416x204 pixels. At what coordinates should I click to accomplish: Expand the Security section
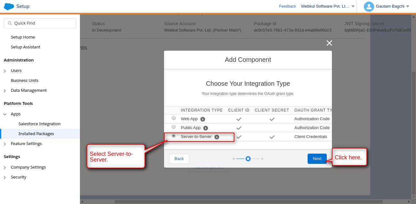coord(5,177)
